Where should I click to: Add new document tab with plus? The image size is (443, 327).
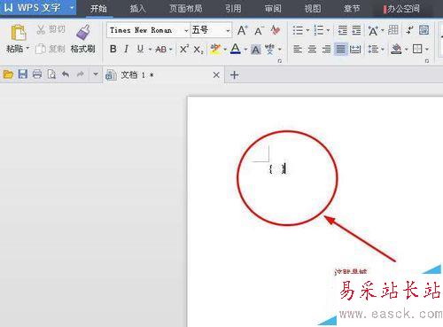point(235,75)
